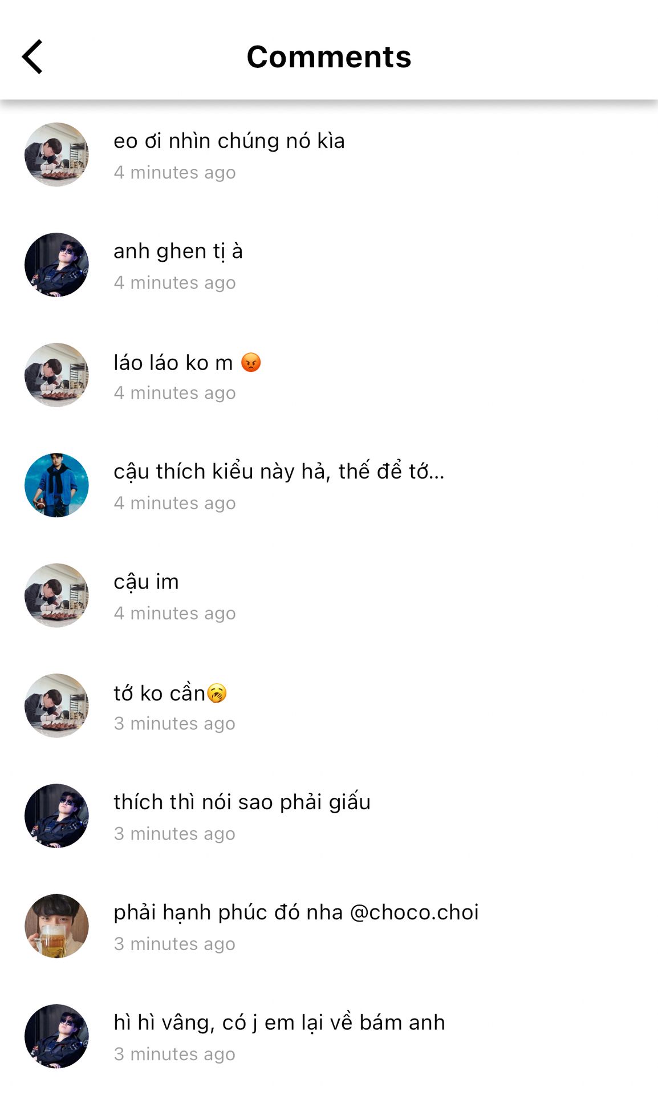The height and width of the screenshot is (1095, 658).
Task: Tap "3 minutes ago" under the @choco.choi comment
Action: pos(174,943)
